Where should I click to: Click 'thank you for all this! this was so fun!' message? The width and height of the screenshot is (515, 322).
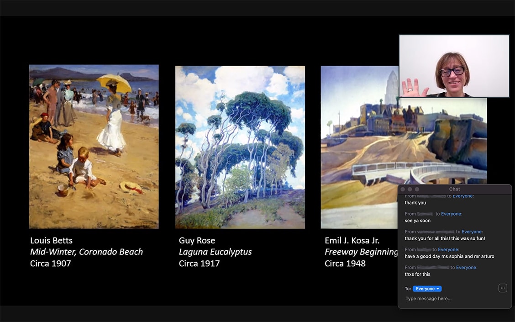pos(445,238)
